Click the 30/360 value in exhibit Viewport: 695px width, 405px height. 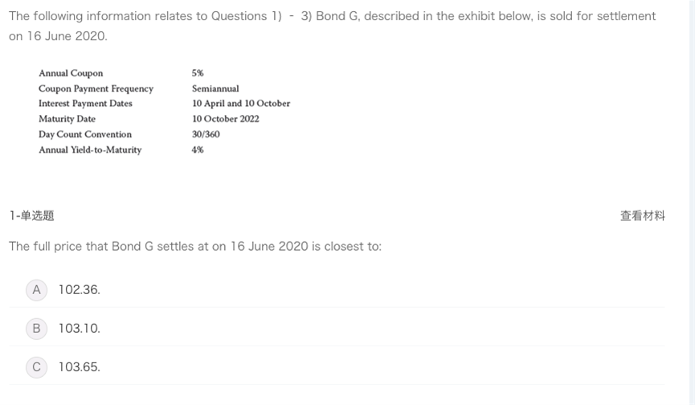click(206, 134)
